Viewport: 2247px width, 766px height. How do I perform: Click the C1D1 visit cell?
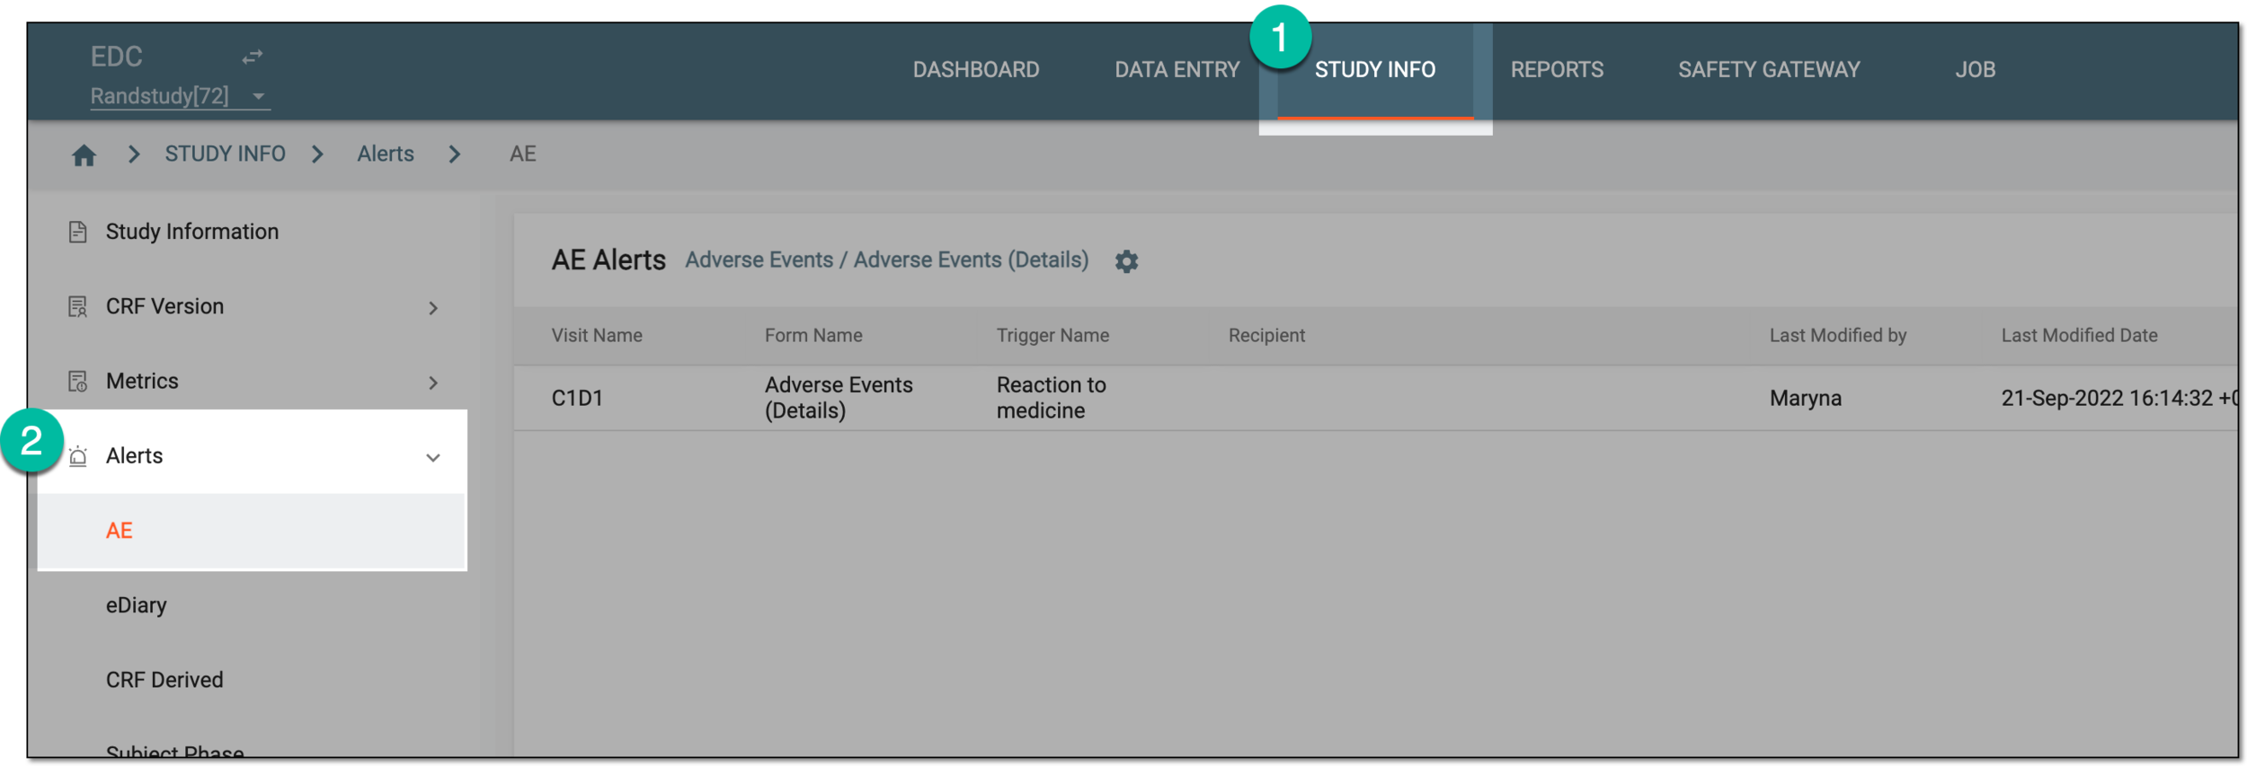(577, 399)
